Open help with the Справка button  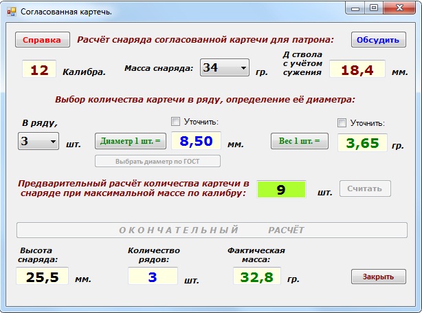(x=42, y=40)
